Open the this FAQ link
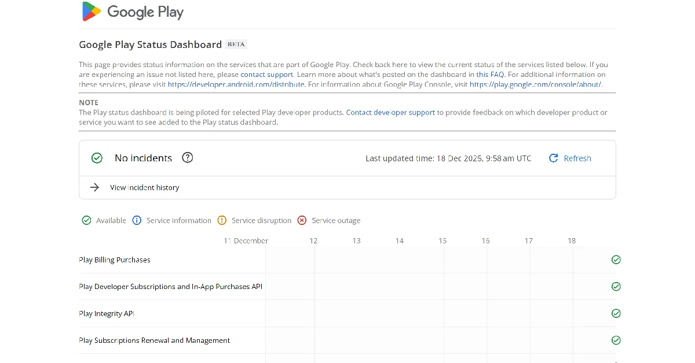Viewport: 695px width, 363px height. [x=490, y=74]
